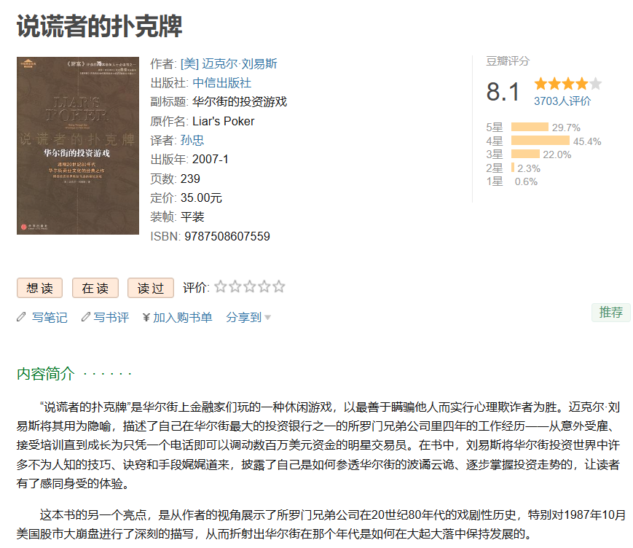Viewport: 633px width, 548px height.
Task: Click the 22.0% percentage
Action: tap(557, 154)
